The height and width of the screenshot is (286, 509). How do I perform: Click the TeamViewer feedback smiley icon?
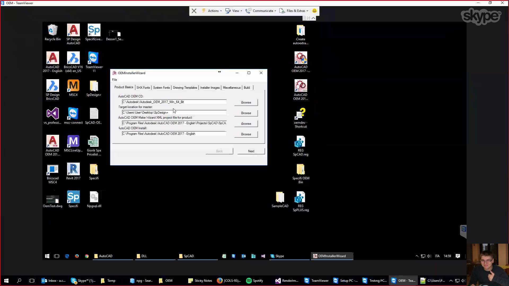(314, 11)
